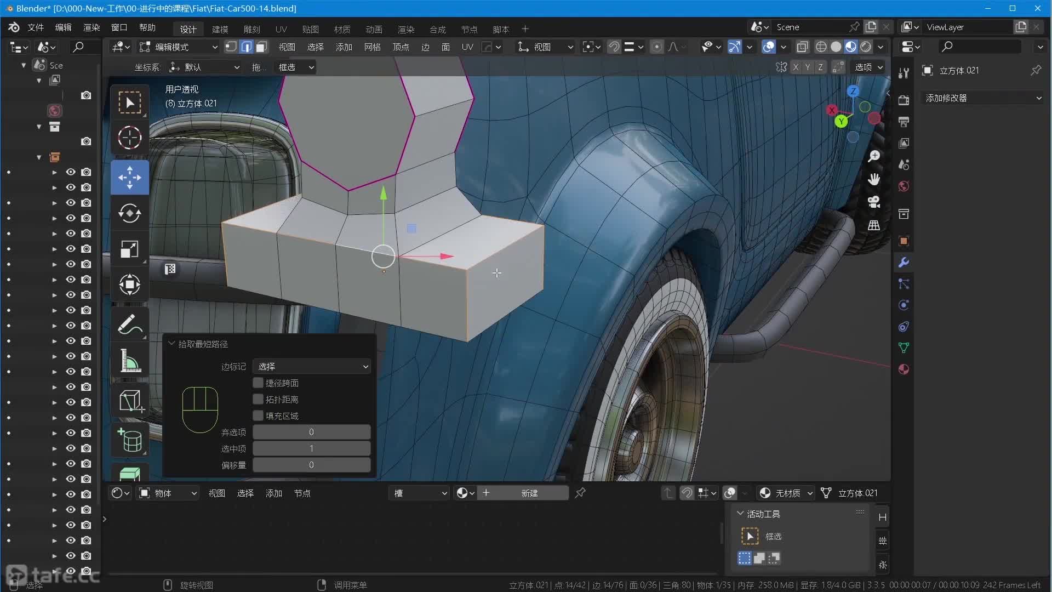Switch to 雕刻 workspace tab
Viewport: 1052px width, 592px height.
251,29
